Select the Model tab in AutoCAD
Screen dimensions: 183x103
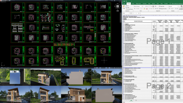tap(2, 68)
